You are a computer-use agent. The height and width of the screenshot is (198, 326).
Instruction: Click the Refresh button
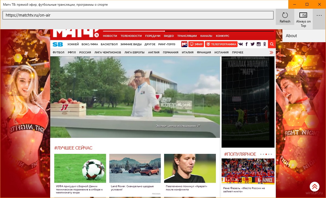(x=285, y=17)
